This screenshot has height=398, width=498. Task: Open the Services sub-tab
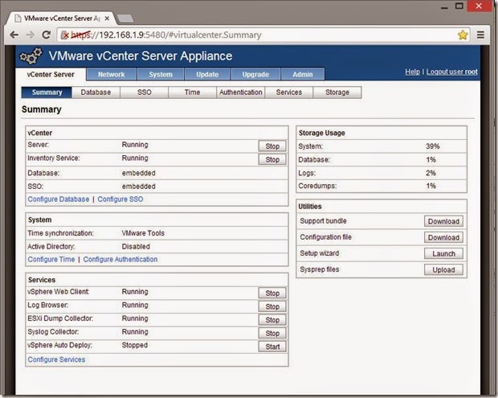click(289, 92)
